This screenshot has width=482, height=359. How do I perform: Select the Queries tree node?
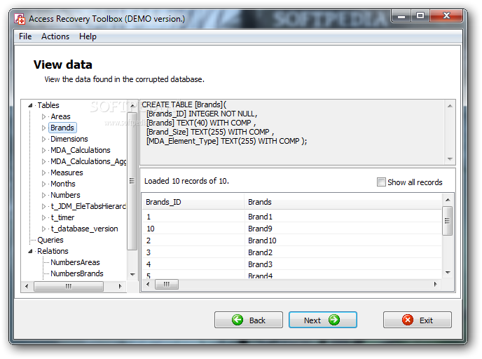coord(50,240)
